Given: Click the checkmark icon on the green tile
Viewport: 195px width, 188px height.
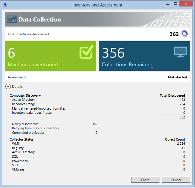Looking at the screenshot, I should (x=86, y=52).
